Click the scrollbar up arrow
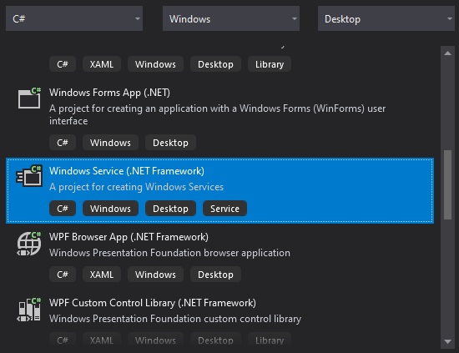 [x=447, y=53]
